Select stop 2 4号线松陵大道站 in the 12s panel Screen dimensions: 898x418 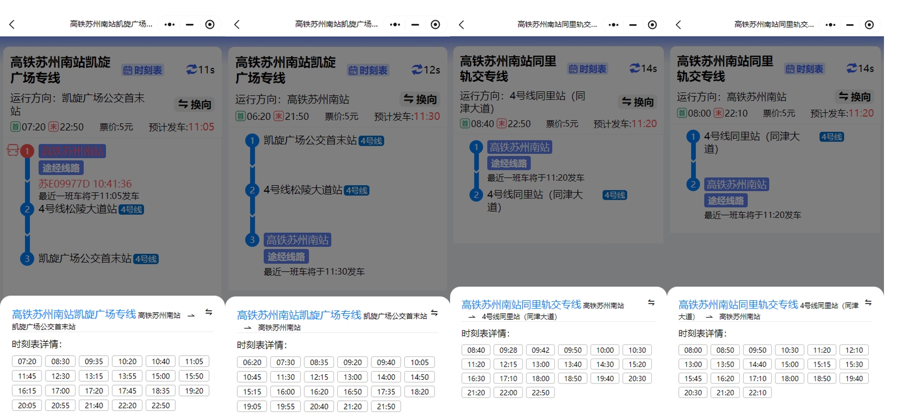tap(303, 190)
